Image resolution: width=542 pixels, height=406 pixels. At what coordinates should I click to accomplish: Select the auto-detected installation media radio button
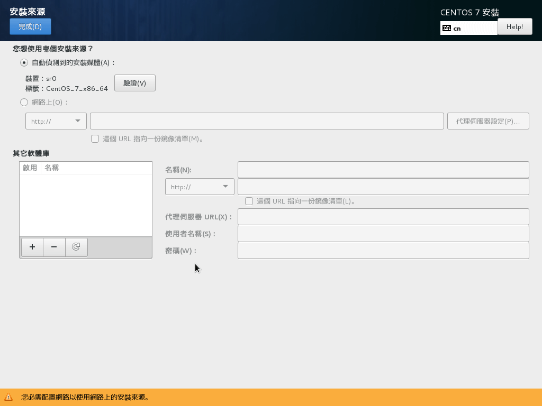pos(24,62)
